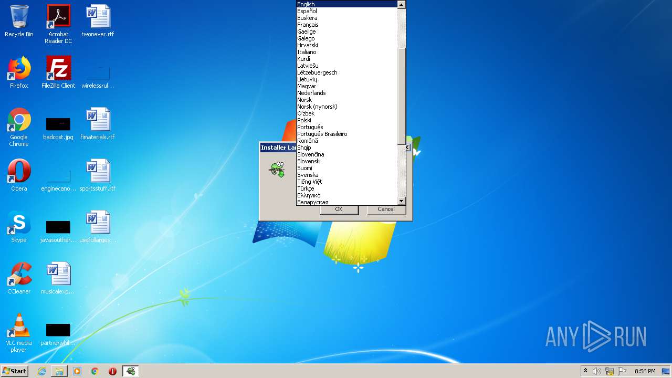Screen dimensions: 672x378
Task: Choose Türkçe from the language list
Action: click(346, 188)
